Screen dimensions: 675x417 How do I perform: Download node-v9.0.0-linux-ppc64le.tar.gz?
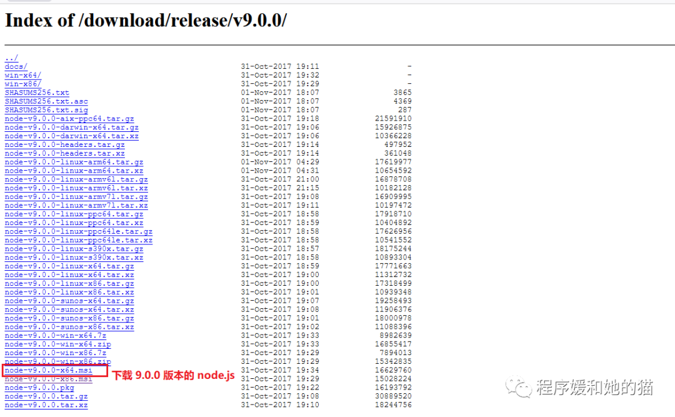click(78, 231)
